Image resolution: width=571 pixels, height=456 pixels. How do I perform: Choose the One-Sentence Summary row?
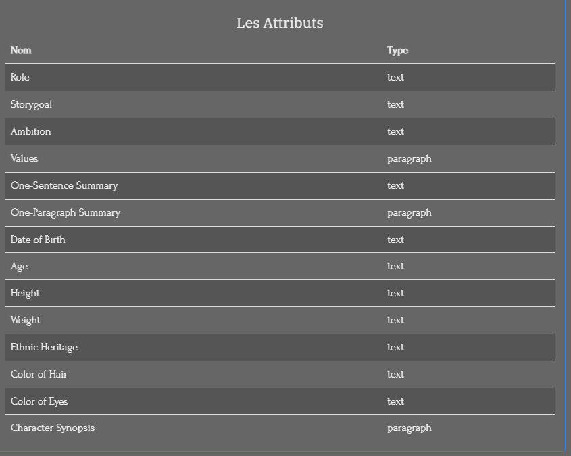tap(280, 185)
